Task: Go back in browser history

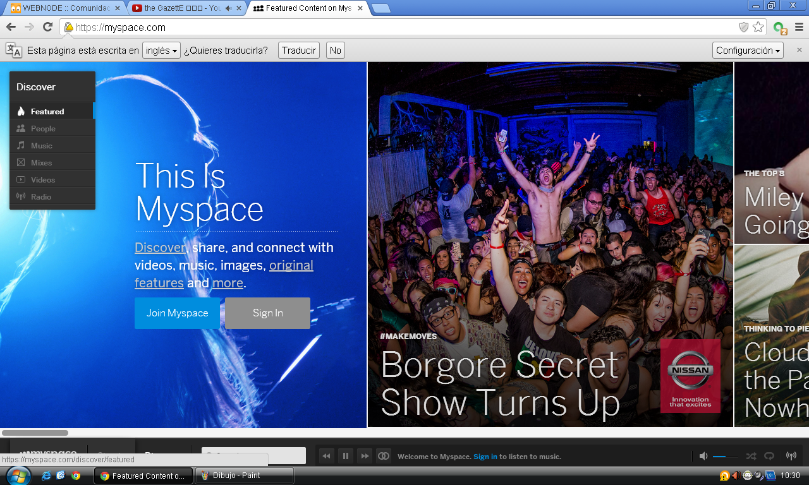Action: [11, 27]
